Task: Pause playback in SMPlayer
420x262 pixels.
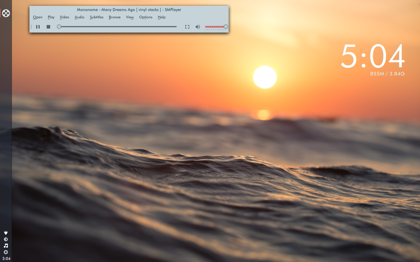Action: click(38, 27)
